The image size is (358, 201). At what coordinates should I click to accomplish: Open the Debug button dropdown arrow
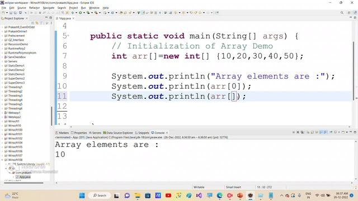click(76, 13)
